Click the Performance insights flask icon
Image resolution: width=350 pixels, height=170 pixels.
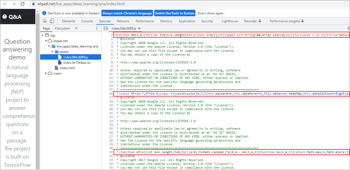(x=302, y=21)
